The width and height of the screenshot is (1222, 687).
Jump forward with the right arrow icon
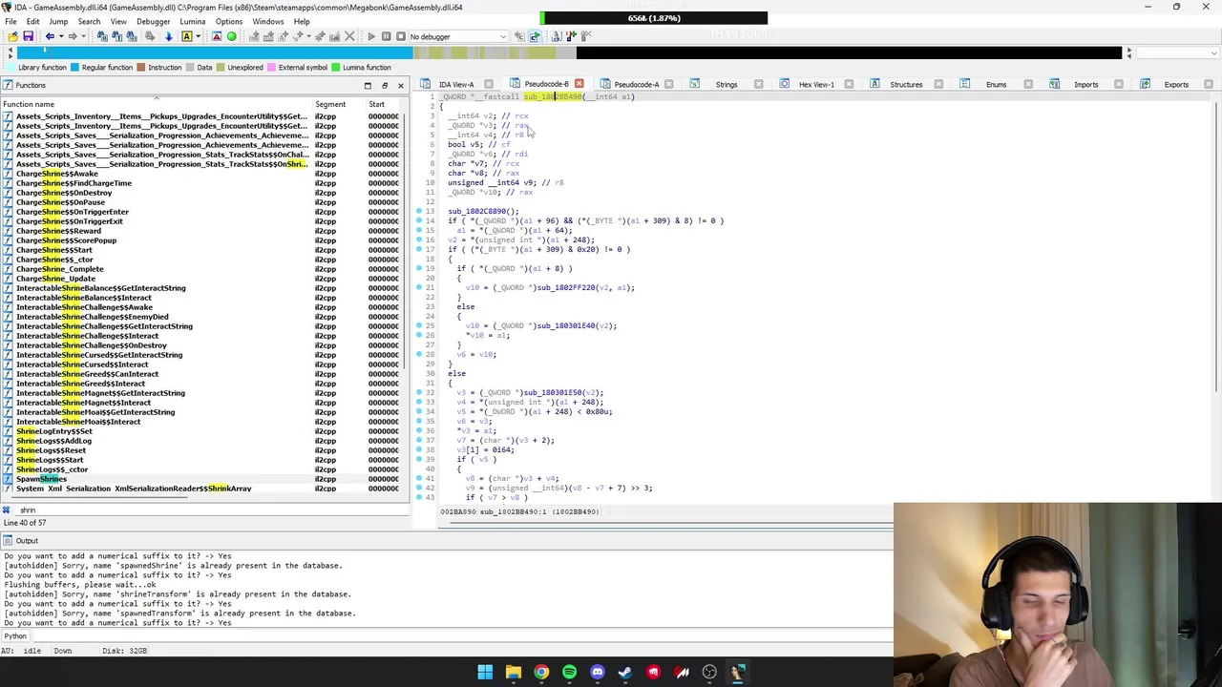tap(73, 36)
